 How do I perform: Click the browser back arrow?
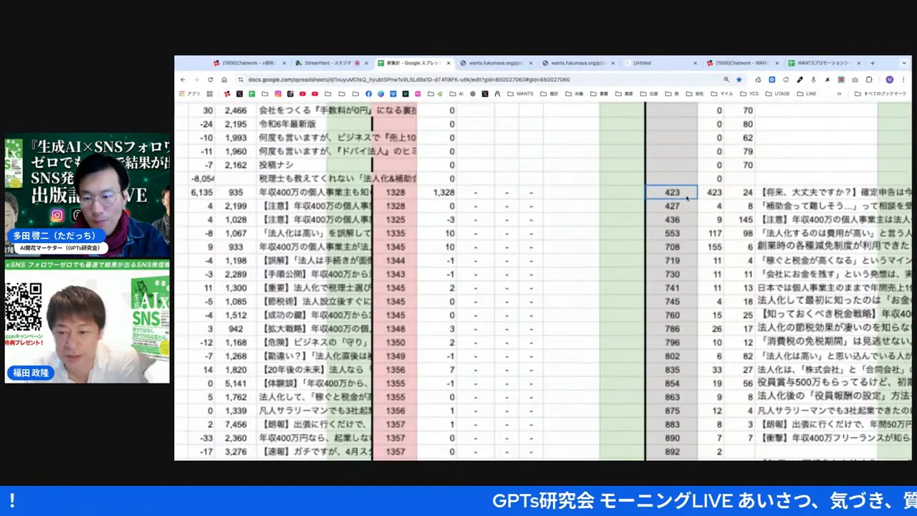point(183,80)
